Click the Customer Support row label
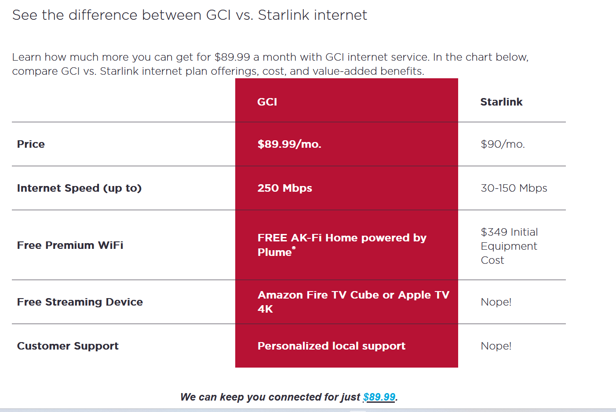The image size is (616, 412). [x=68, y=346]
